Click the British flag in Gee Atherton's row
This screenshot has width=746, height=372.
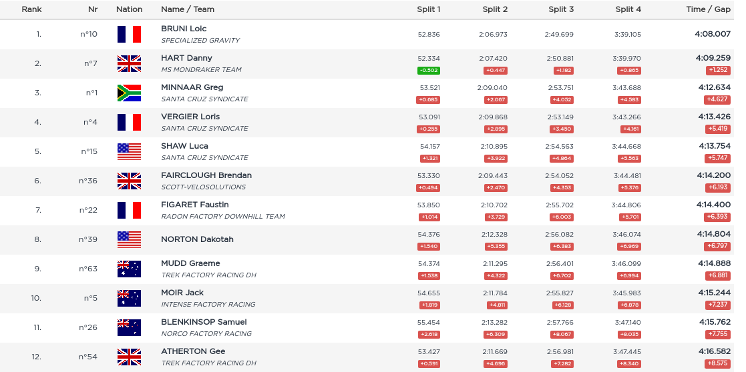coord(129,357)
